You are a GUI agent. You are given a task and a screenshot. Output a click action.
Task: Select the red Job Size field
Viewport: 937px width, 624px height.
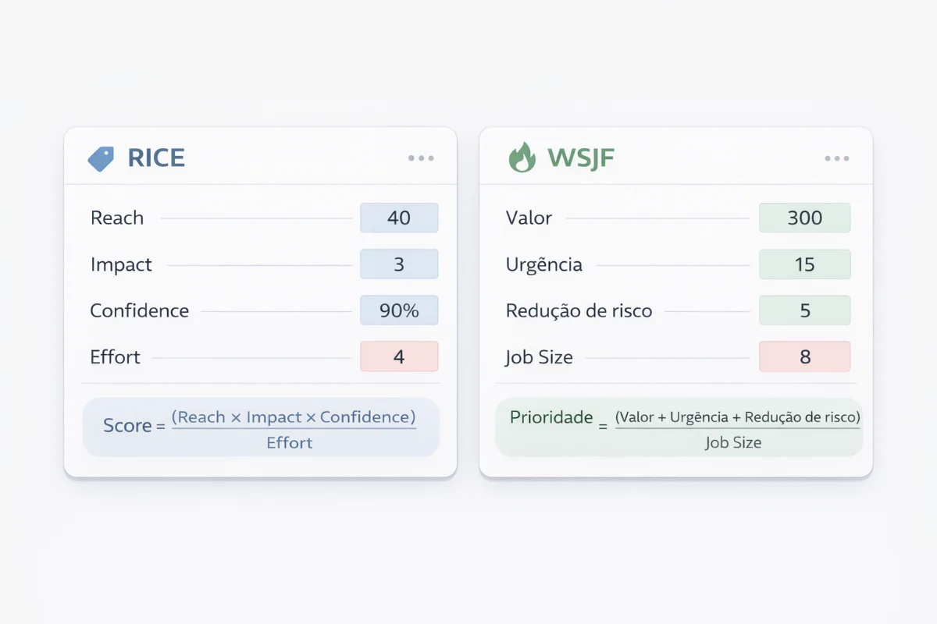pyautogui.click(x=805, y=356)
